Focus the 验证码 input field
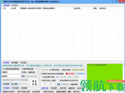Image resolution: width=125 pixels, height=93 pixels. coord(14,76)
